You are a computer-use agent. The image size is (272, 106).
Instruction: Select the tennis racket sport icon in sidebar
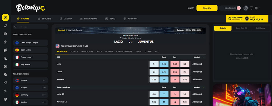[x=5, y=26]
